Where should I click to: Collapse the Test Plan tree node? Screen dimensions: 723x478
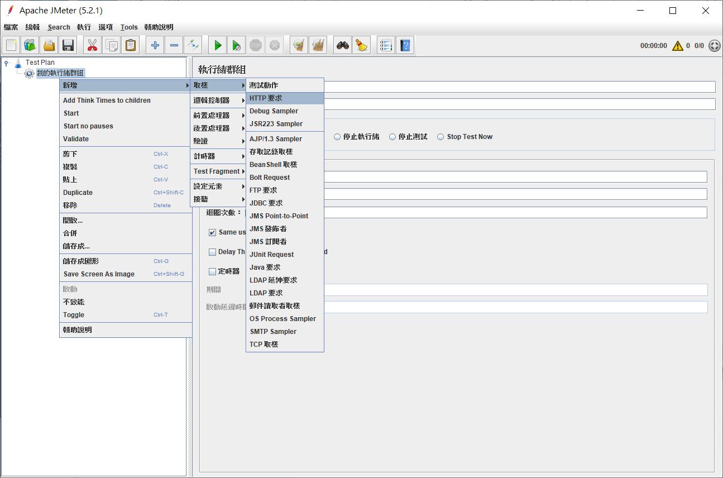coord(6,63)
